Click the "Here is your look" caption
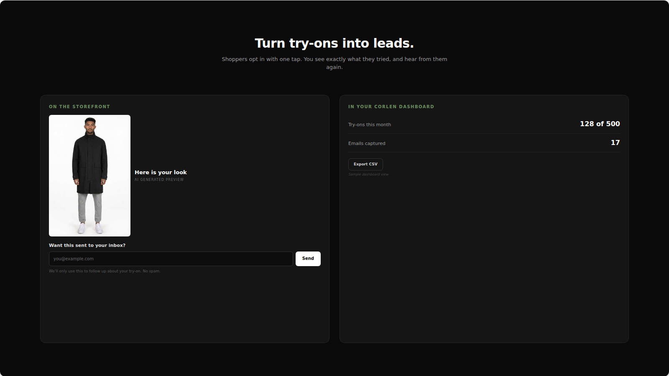 (x=161, y=172)
